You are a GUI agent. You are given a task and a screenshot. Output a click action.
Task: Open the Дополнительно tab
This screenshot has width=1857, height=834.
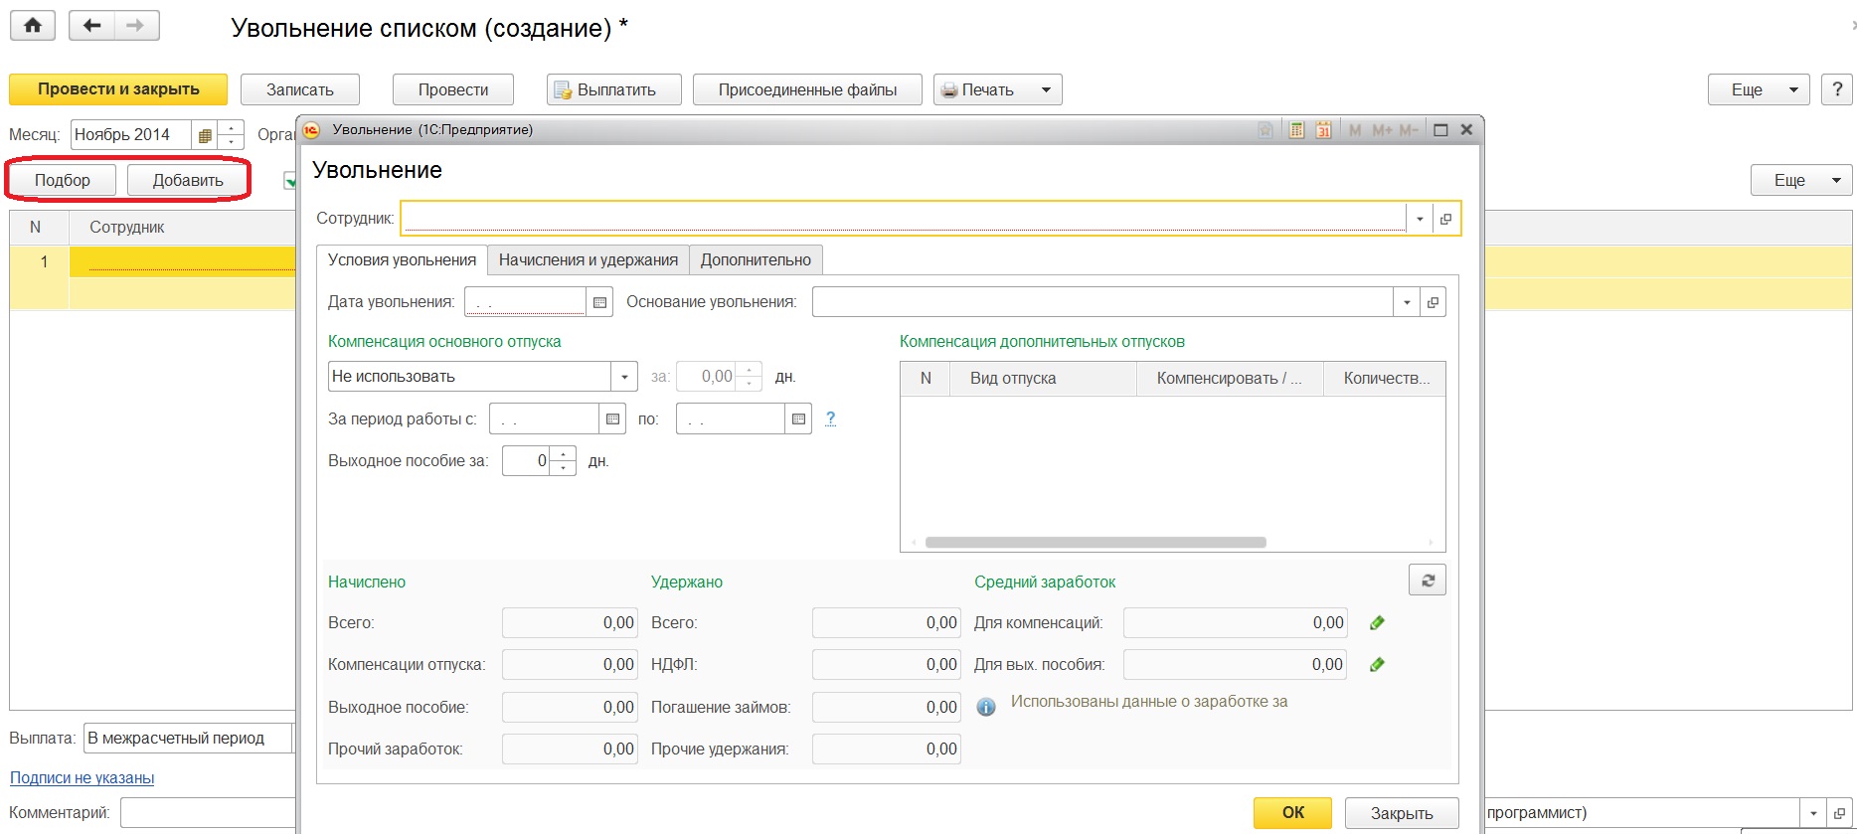tap(756, 260)
